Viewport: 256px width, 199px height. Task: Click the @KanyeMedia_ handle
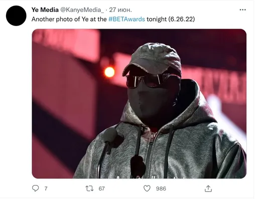(x=82, y=10)
